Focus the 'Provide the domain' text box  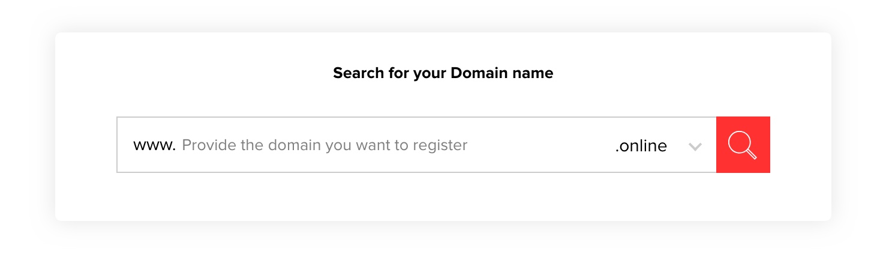324,145
